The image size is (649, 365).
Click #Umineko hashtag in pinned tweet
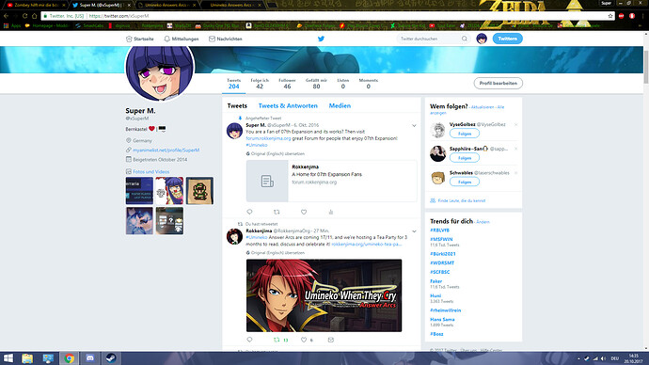coord(257,145)
